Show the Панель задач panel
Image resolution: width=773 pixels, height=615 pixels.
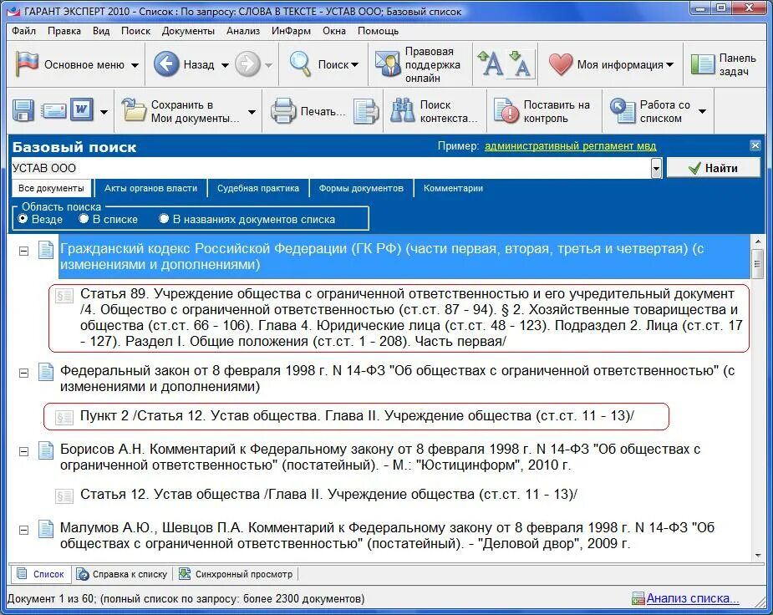pyautogui.click(x=724, y=64)
